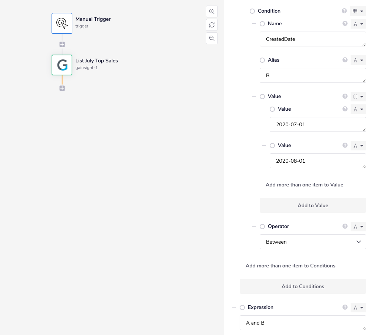Add step below List July Top Sales
The width and height of the screenshot is (371, 335).
click(62, 88)
